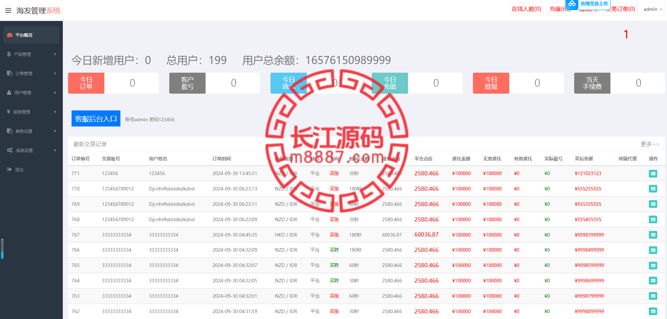Click the 系统设置 gears icon

click(10, 150)
